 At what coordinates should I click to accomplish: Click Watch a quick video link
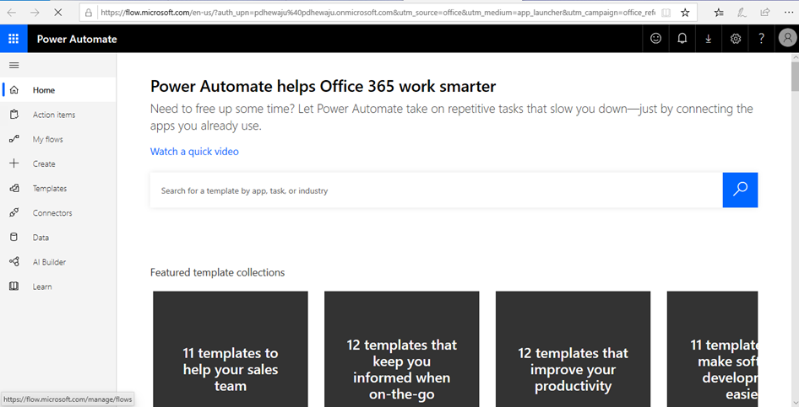[194, 152]
